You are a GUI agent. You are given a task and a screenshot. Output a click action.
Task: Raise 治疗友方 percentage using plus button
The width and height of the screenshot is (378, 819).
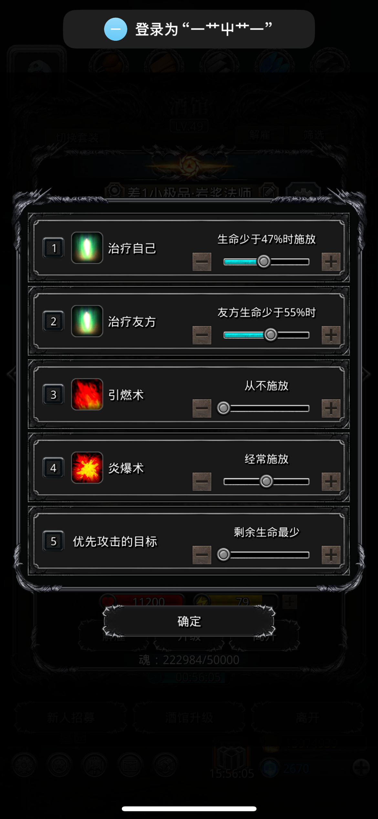pyautogui.click(x=331, y=335)
